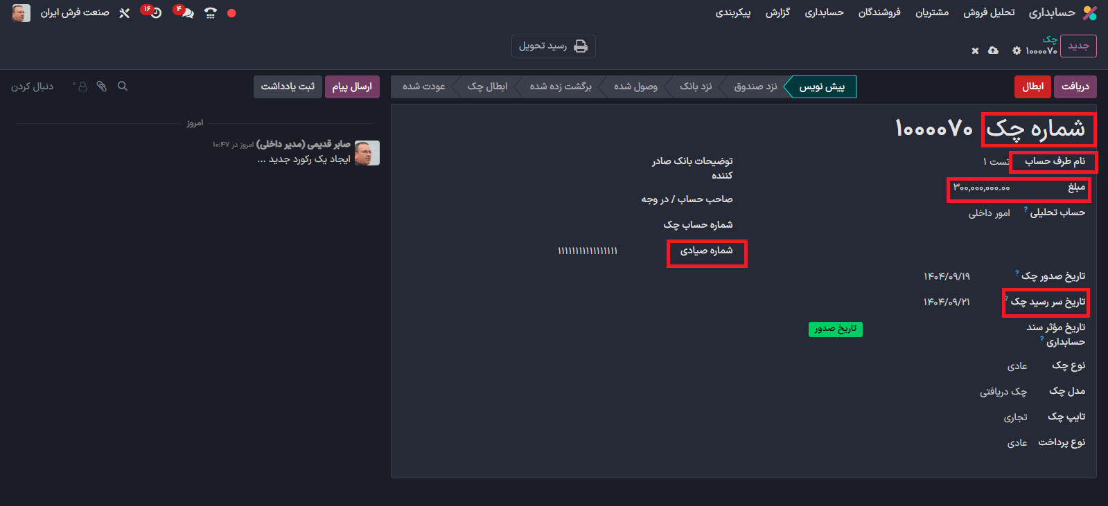Click the مبلغ amount field
Screen dimensions: 1108x506
click(x=982, y=188)
